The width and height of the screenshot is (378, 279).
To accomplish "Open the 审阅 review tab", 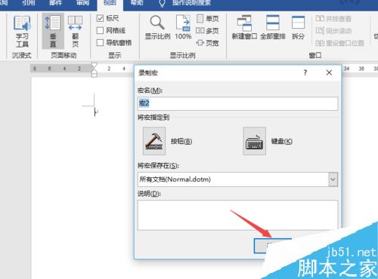I will (x=82, y=3).
